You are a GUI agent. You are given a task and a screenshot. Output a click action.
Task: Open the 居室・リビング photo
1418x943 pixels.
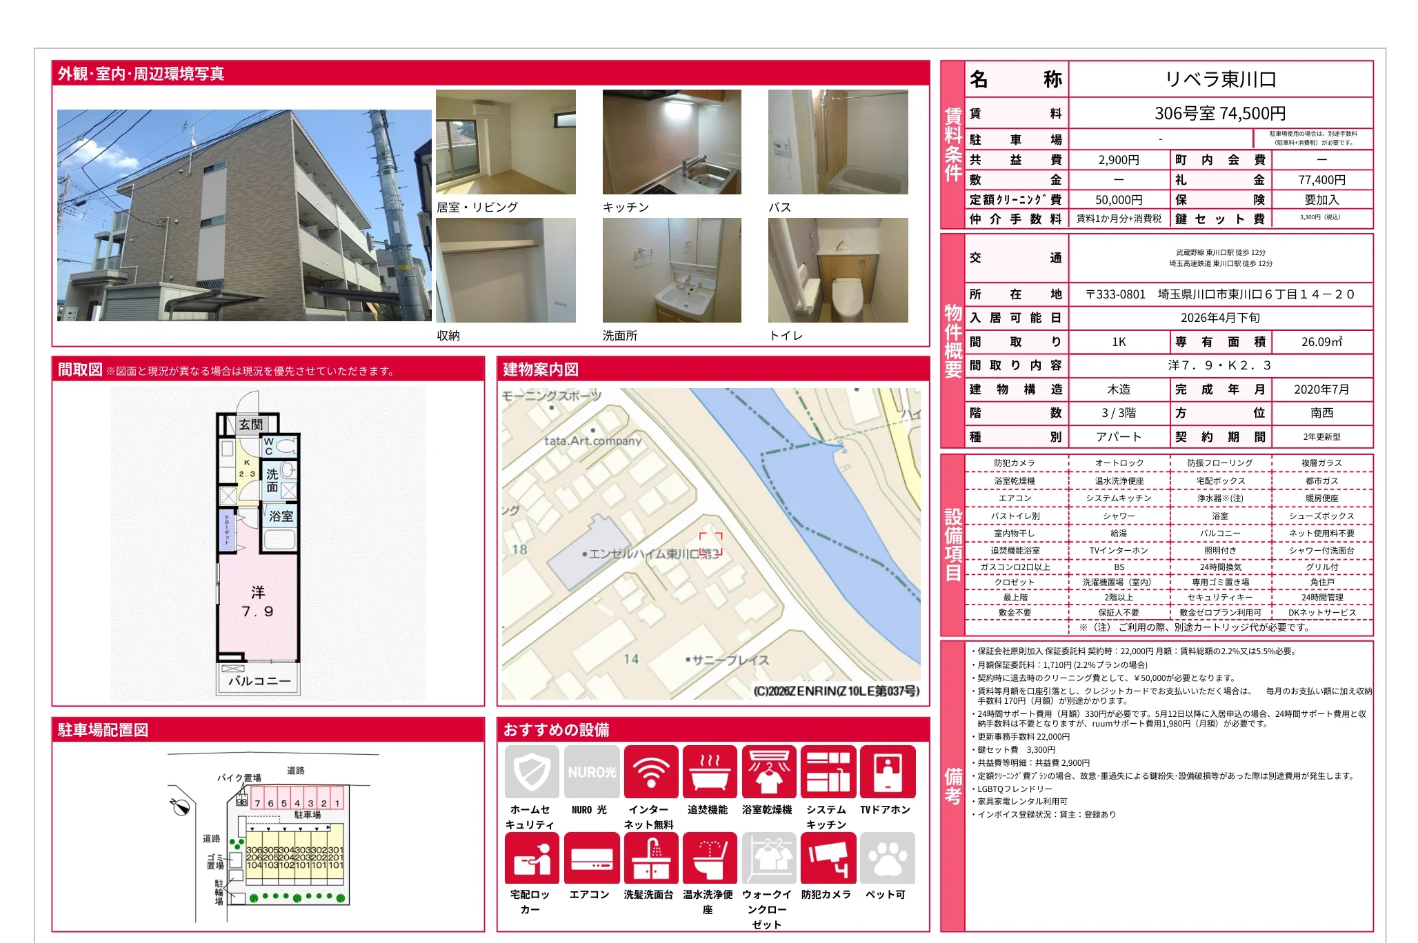pyautogui.click(x=506, y=142)
